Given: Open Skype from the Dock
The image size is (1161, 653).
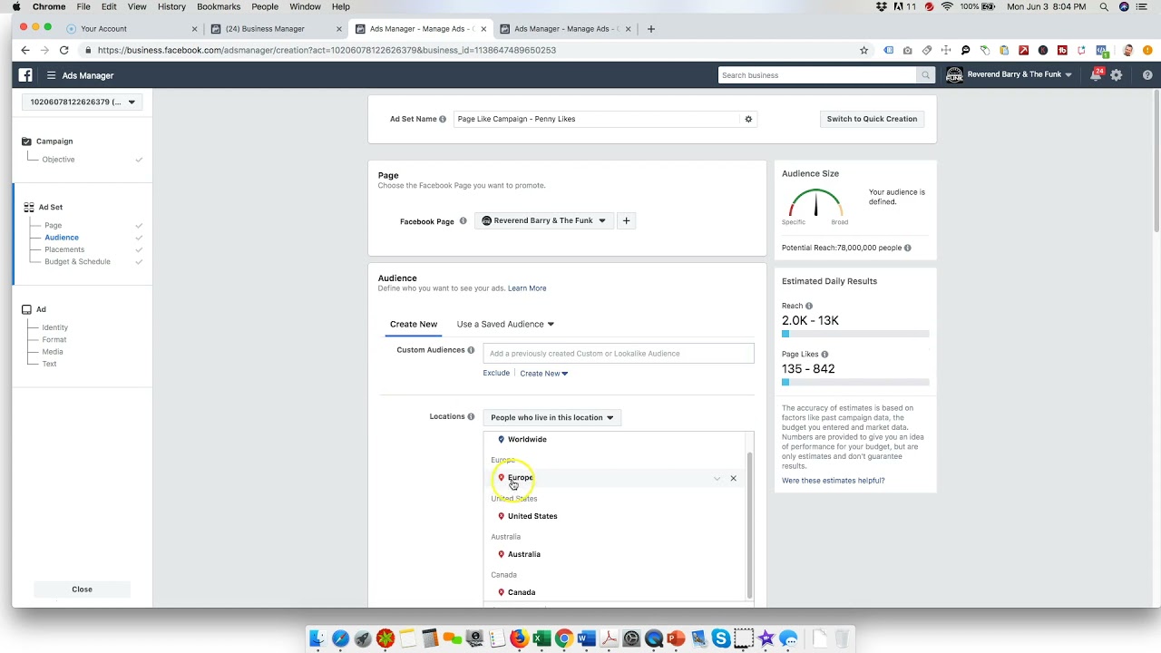Looking at the screenshot, I should pos(721,638).
